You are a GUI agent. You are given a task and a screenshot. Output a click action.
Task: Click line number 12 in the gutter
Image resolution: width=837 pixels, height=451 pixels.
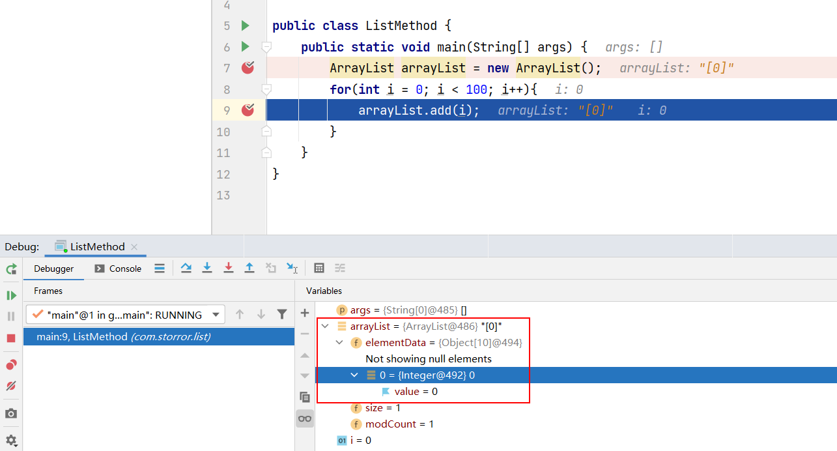point(223,174)
